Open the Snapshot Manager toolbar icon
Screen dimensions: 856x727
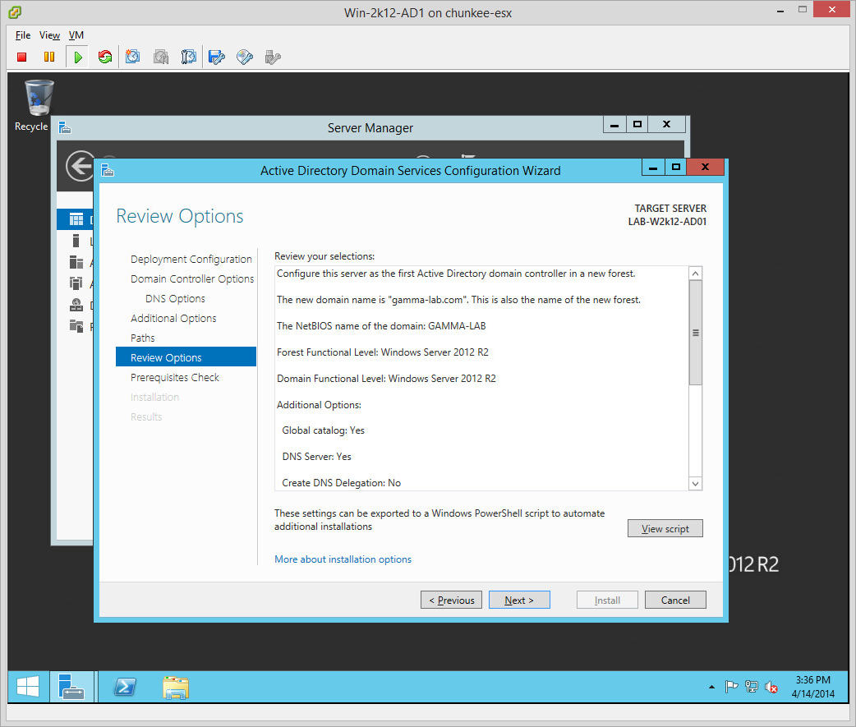[189, 57]
